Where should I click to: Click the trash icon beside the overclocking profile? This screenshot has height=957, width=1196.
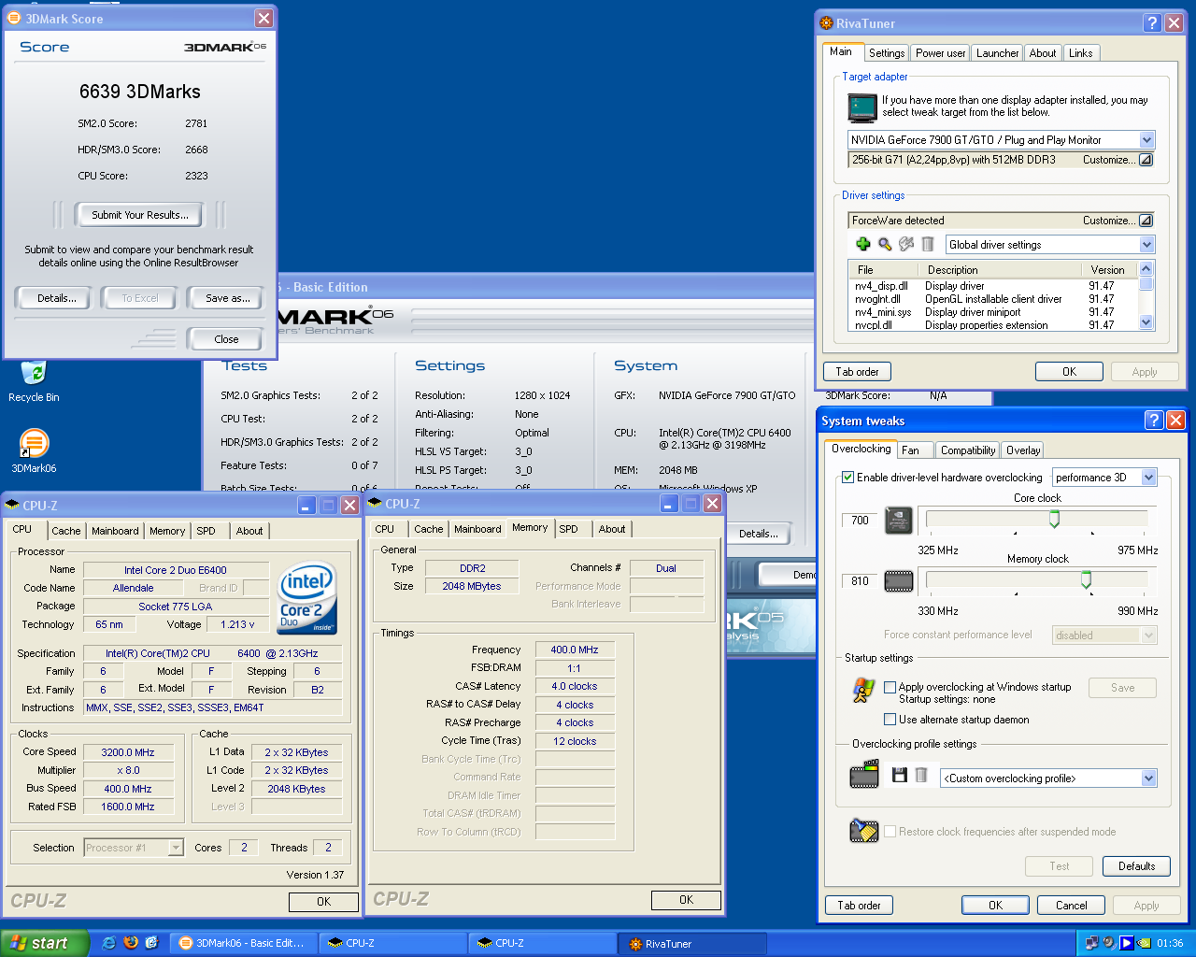point(921,775)
